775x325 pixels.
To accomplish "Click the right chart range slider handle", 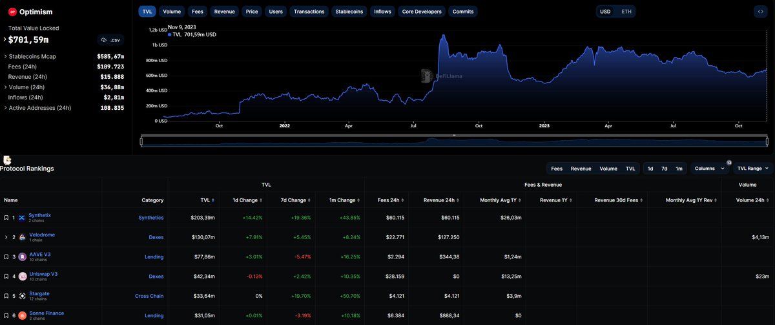I will 767,140.
